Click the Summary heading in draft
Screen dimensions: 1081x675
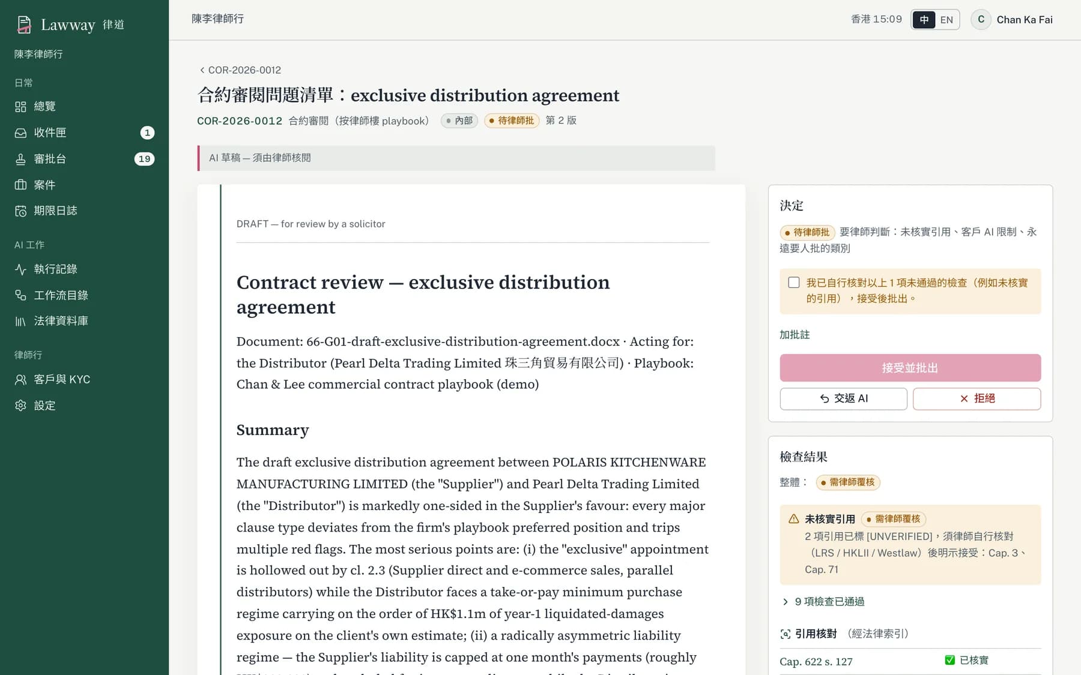(273, 430)
